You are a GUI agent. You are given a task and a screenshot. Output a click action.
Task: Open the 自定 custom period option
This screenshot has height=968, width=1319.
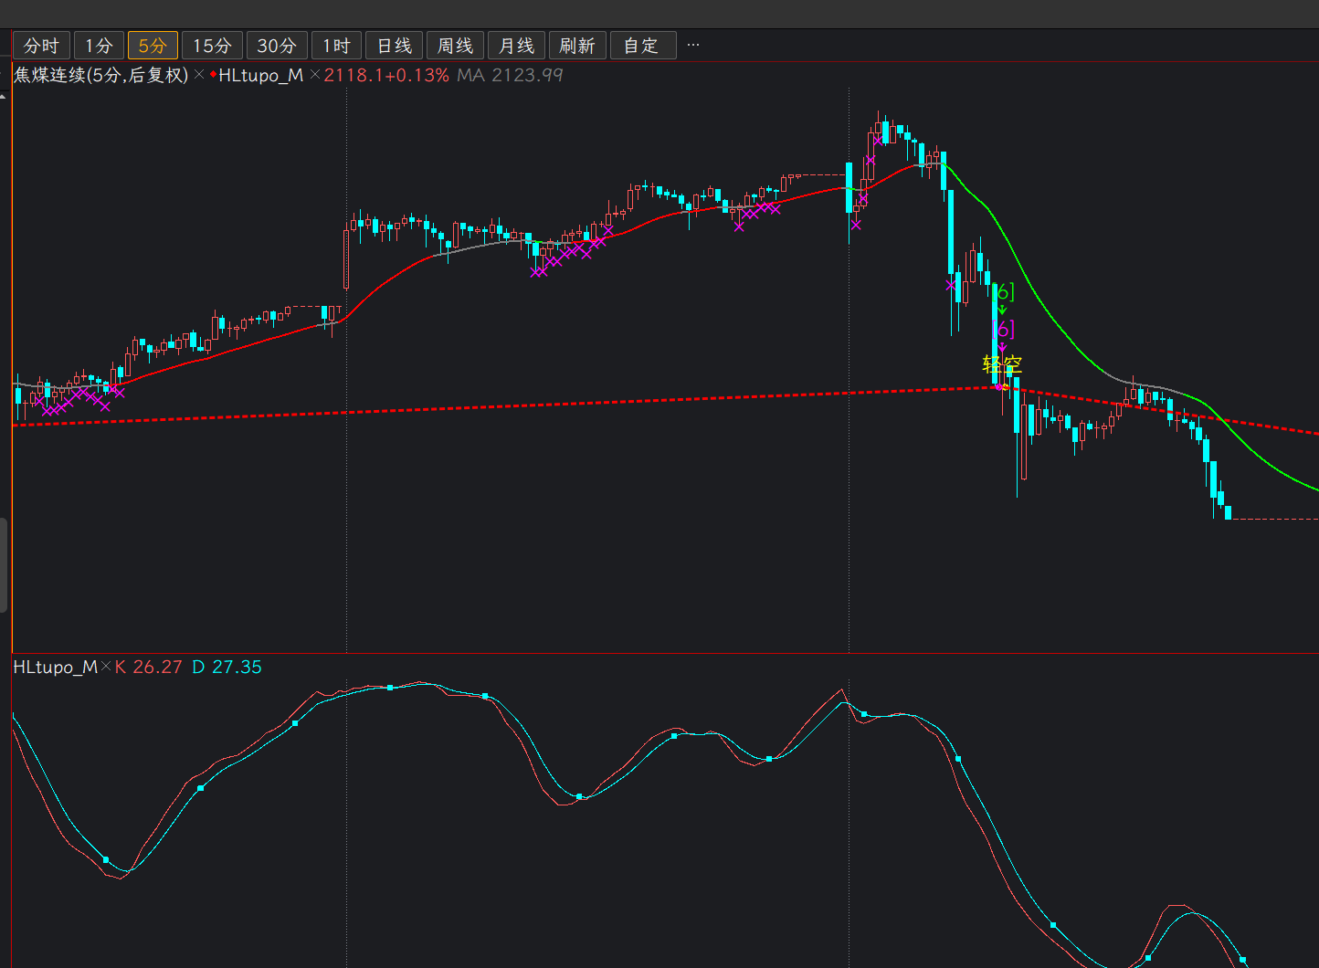pos(641,46)
